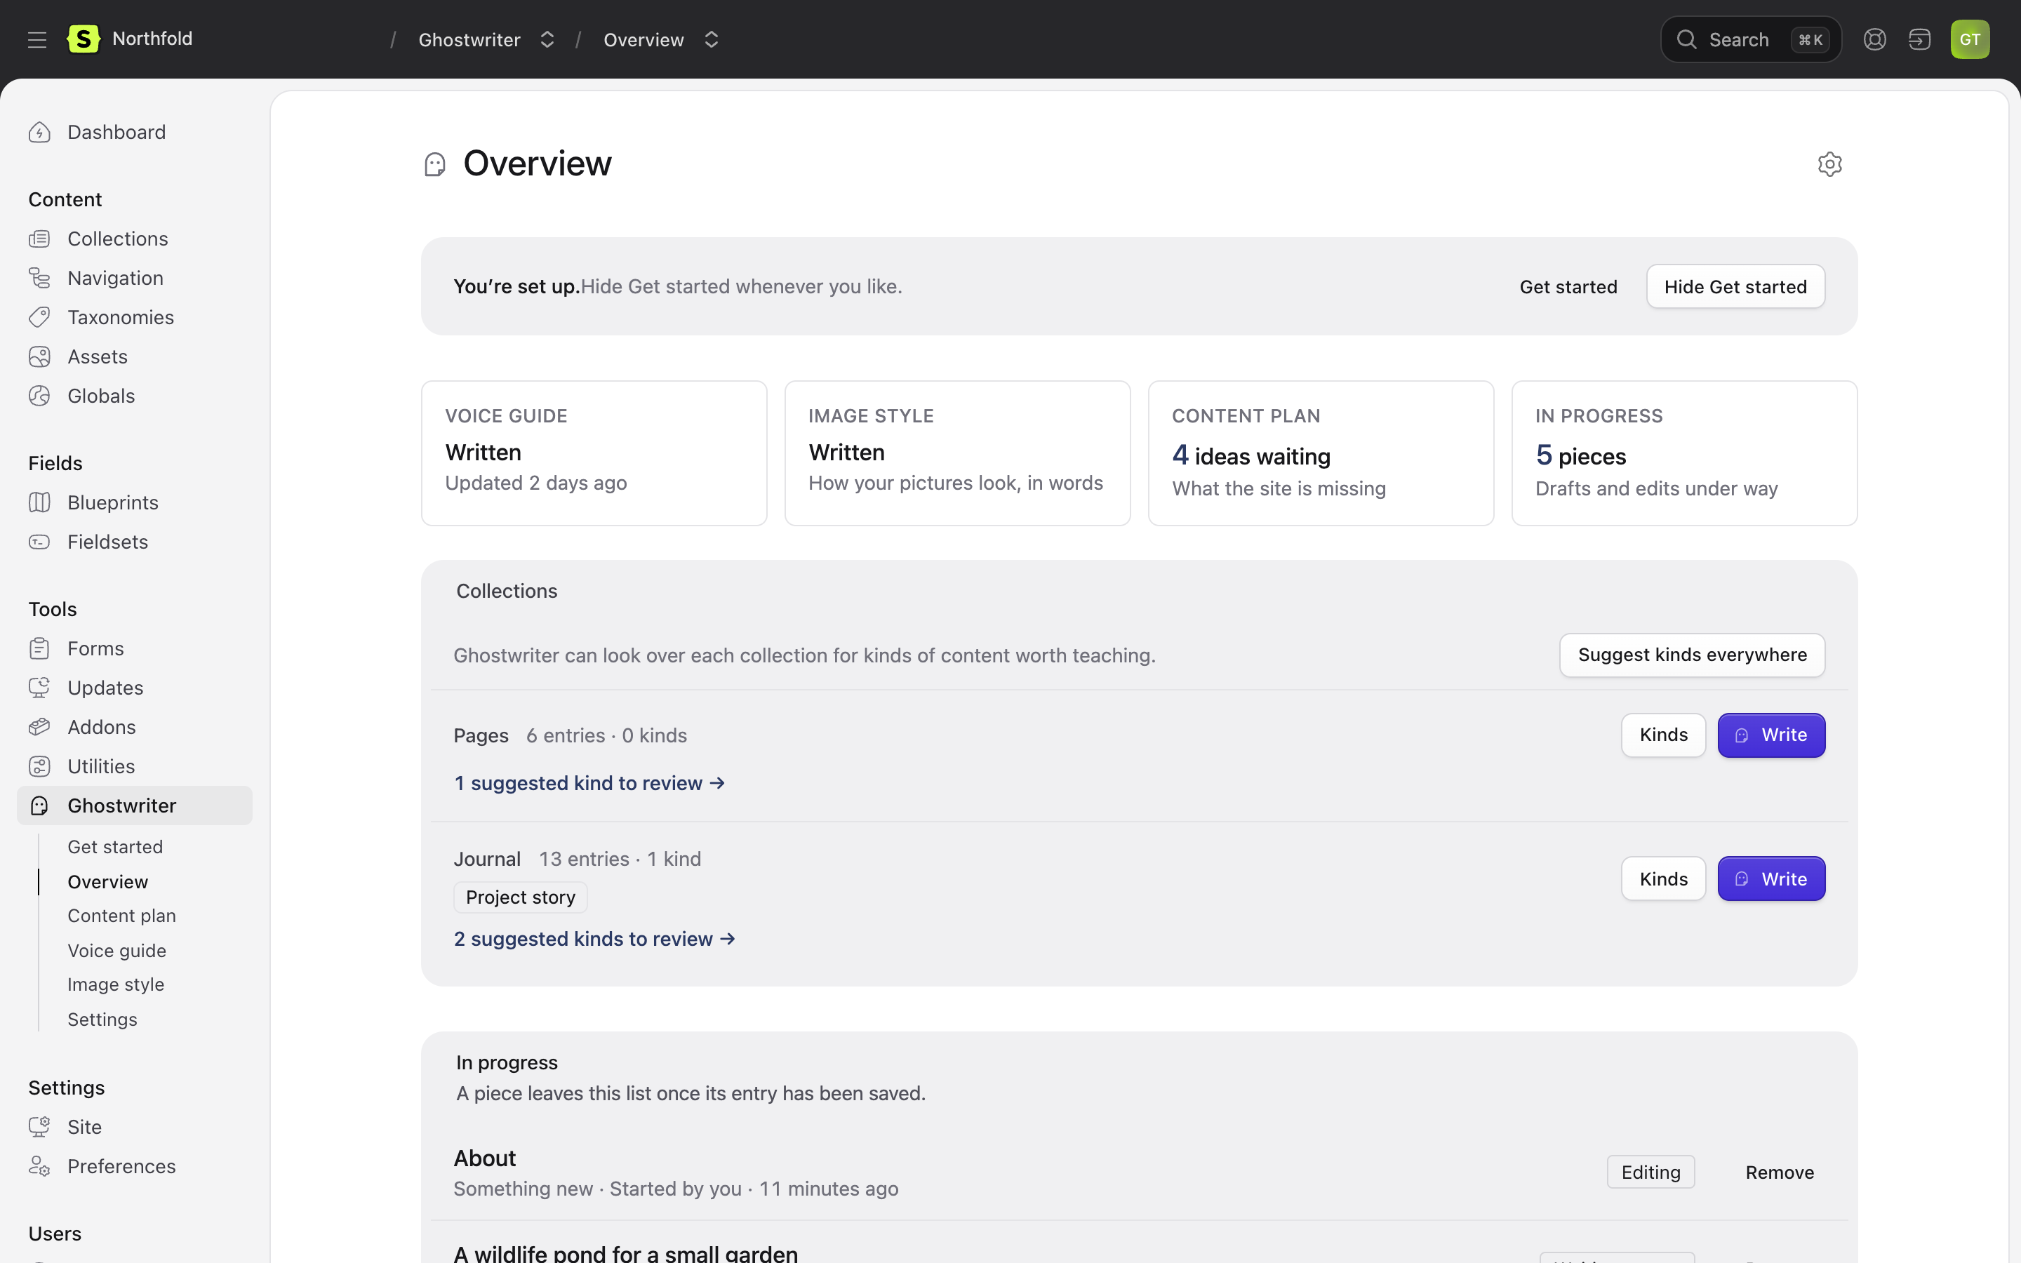The height and width of the screenshot is (1263, 2021).
Task: Click Write button for Journal collection
Action: click(x=1771, y=878)
